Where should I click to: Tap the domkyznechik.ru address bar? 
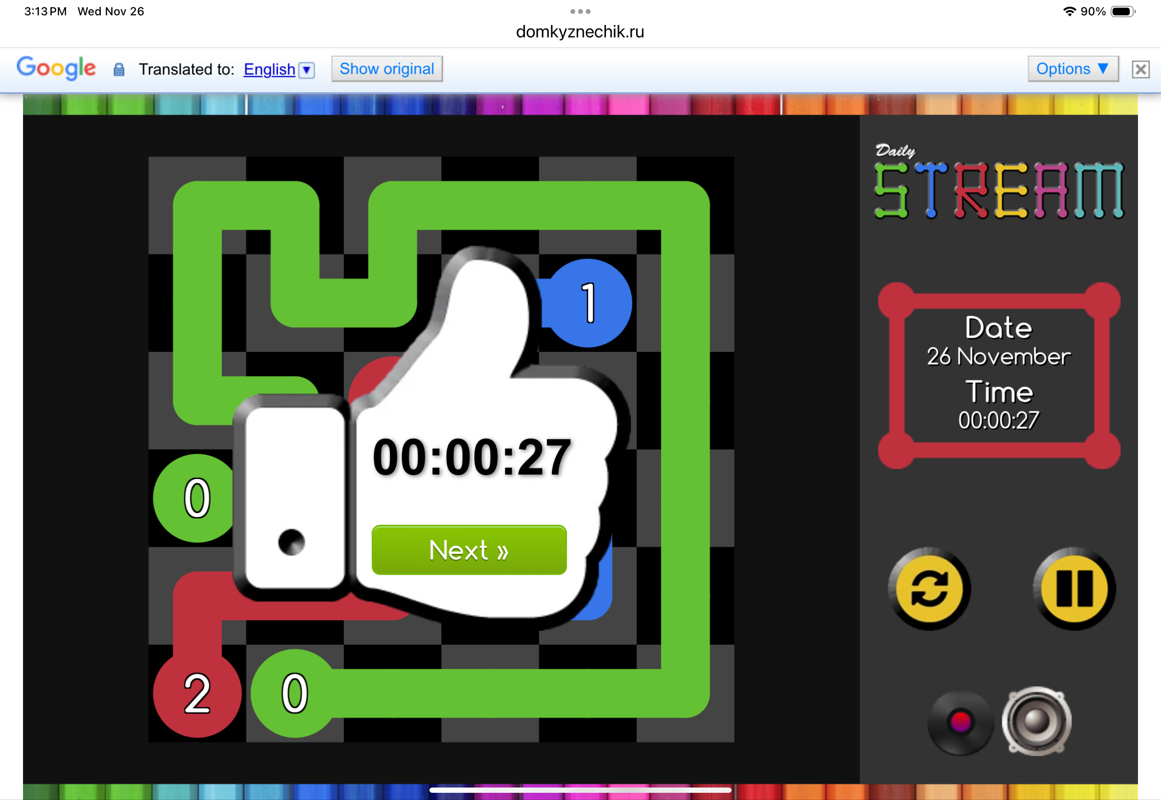(x=580, y=32)
